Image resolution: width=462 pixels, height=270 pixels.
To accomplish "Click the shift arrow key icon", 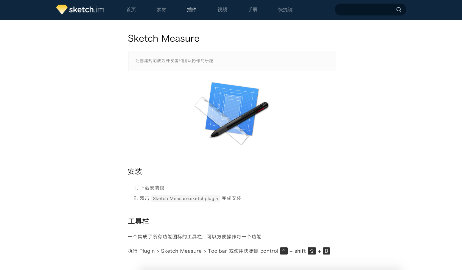I will click(312, 251).
